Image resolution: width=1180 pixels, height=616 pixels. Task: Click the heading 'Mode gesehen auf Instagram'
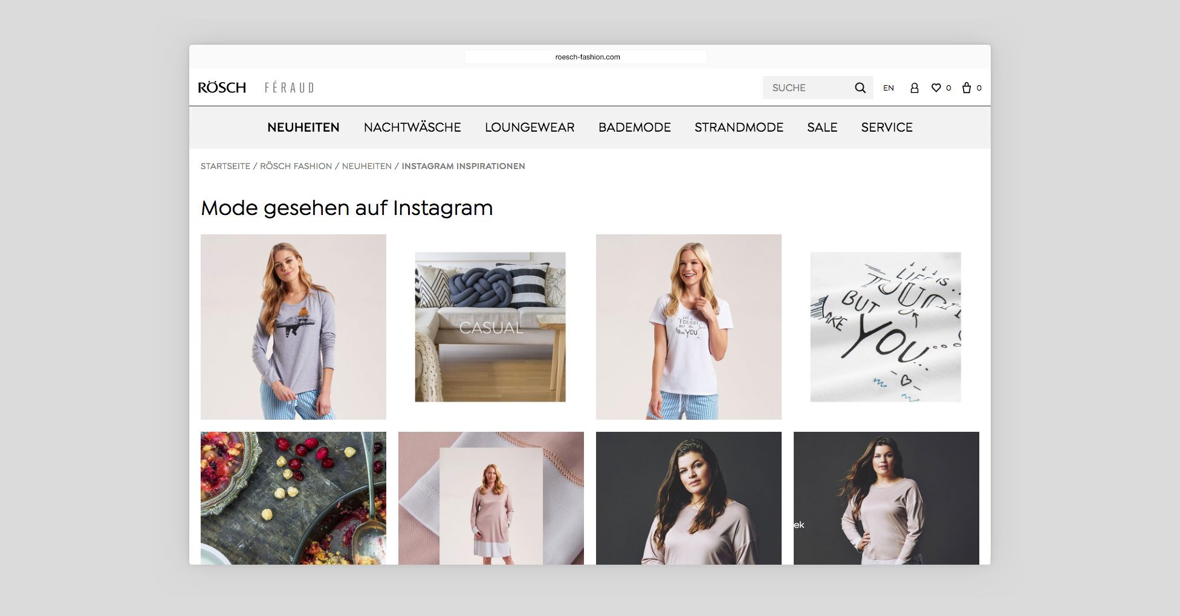tap(347, 208)
